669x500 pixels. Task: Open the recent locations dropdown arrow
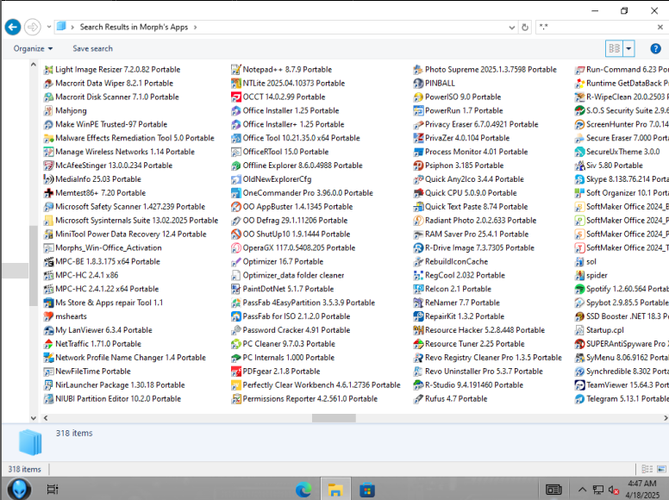[x=48, y=27]
